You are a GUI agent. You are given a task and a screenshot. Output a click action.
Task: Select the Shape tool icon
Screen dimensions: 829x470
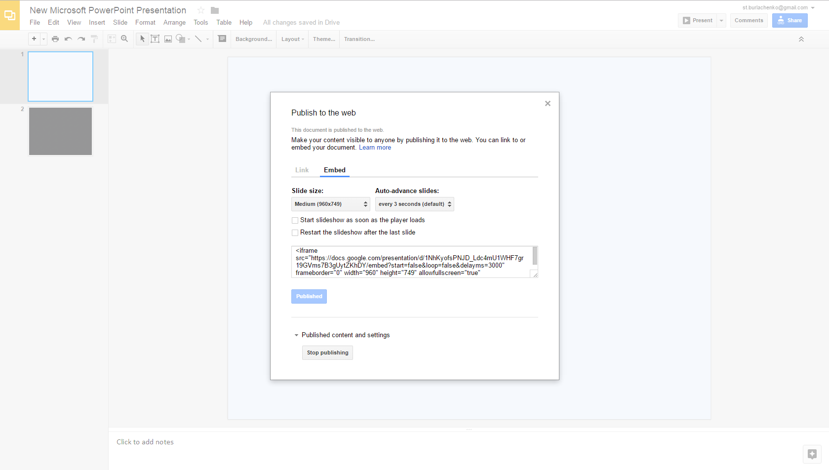(181, 39)
